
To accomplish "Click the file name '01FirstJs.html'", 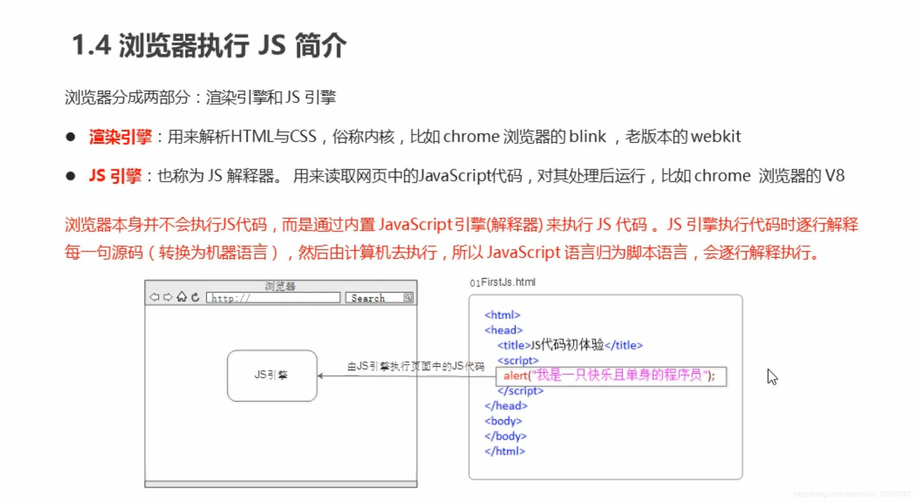I will point(502,282).
